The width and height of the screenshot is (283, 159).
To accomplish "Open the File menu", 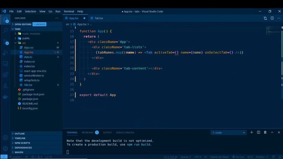I will click(x=11, y=11).
